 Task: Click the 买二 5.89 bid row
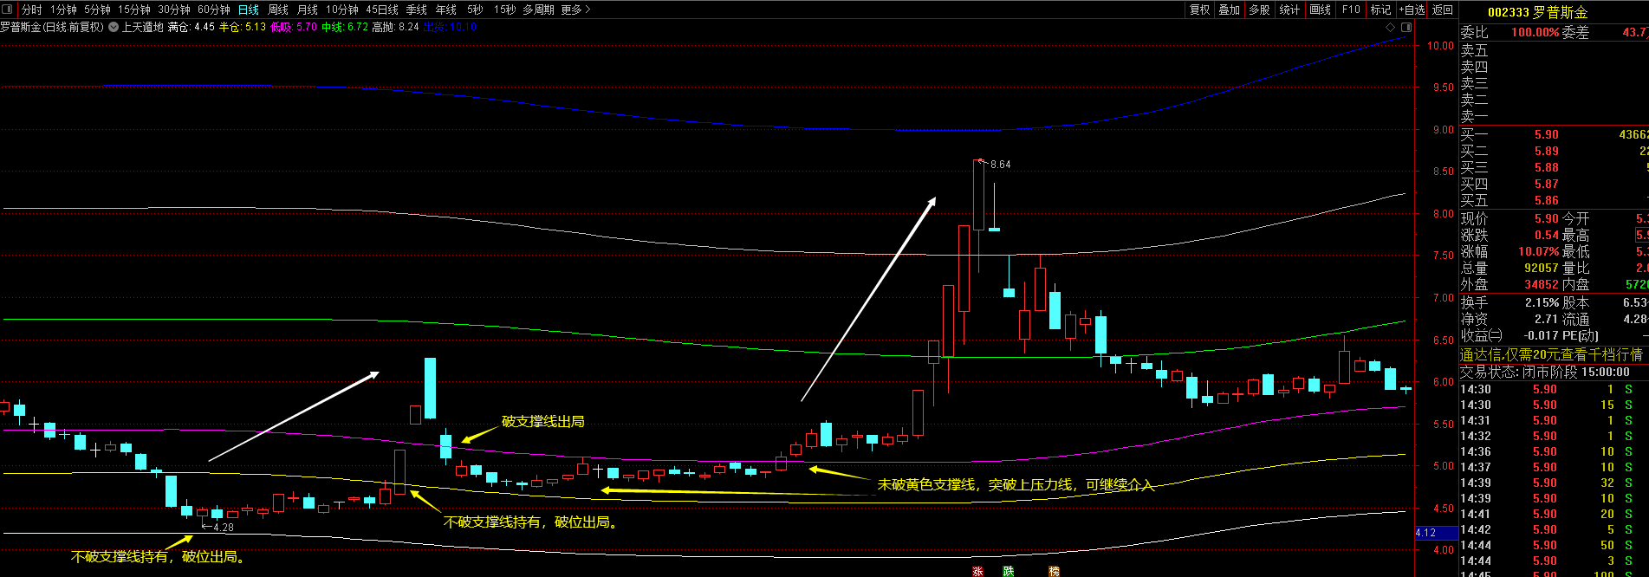click(x=1554, y=151)
